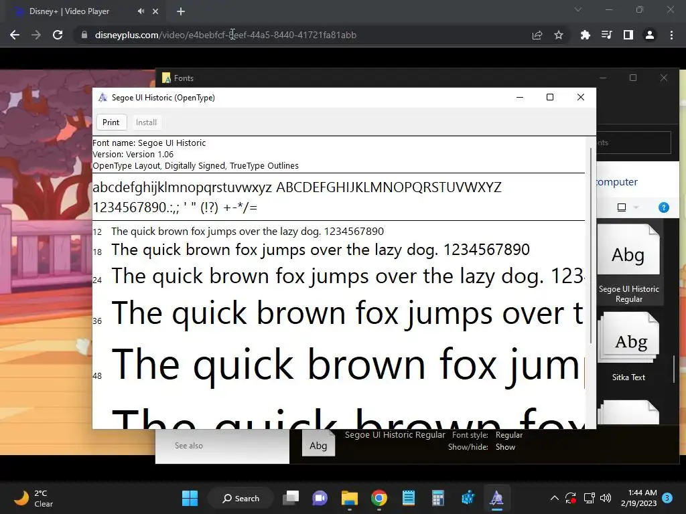Expand the view options dropdown arrow in Fonts
Screen dimensions: 686x514
click(636, 207)
